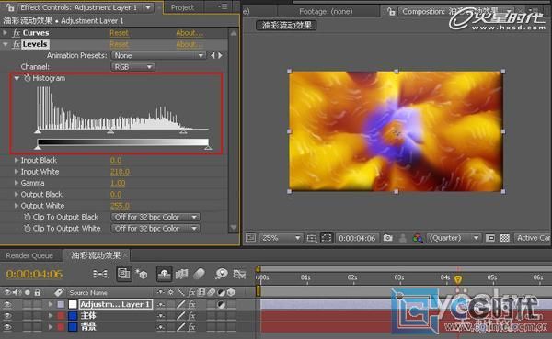Image resolution: width=552 pixels, height=339 pixels.
Task: Hide the 背景 layer eye toggle
Action: 7,327
